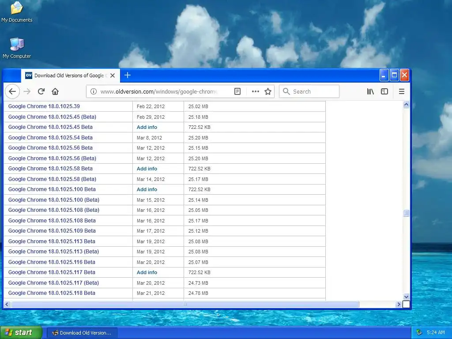Close the Download Old Versions tab
452x339 pixels.
coord(113,75)
